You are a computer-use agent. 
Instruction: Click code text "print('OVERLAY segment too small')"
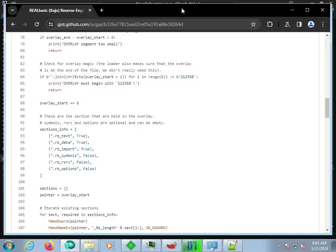click(x=85, y=44)
